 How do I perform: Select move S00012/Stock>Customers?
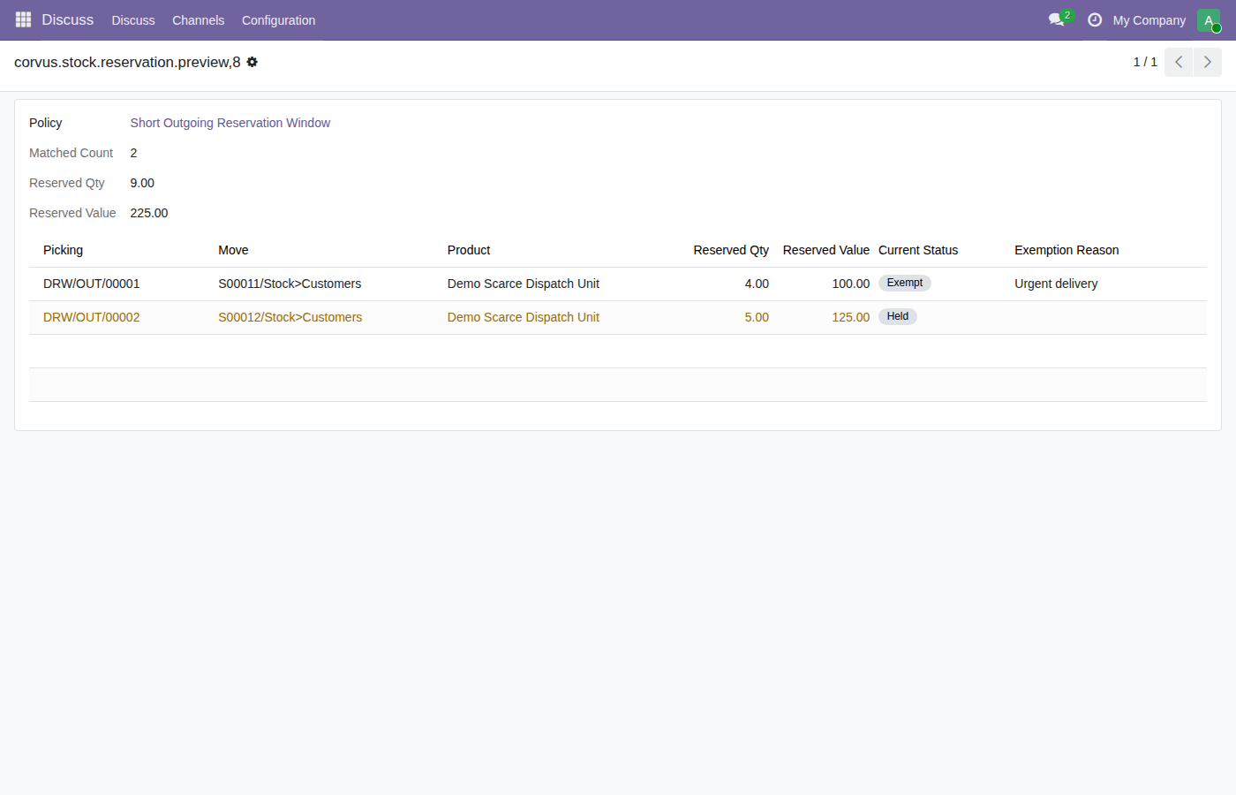(290, 317)
